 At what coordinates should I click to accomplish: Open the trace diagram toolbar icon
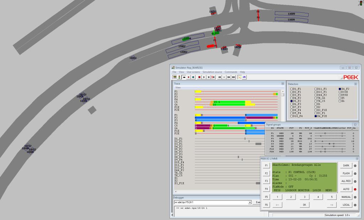pos(240,77)
